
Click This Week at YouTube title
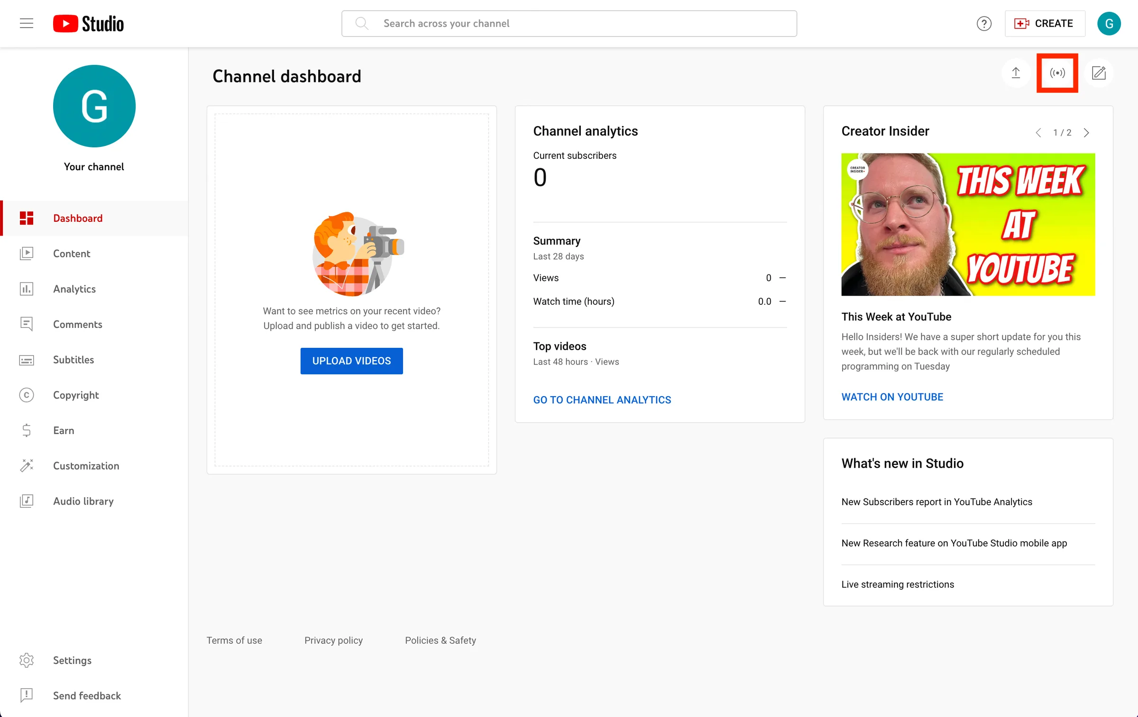point(896,317)
